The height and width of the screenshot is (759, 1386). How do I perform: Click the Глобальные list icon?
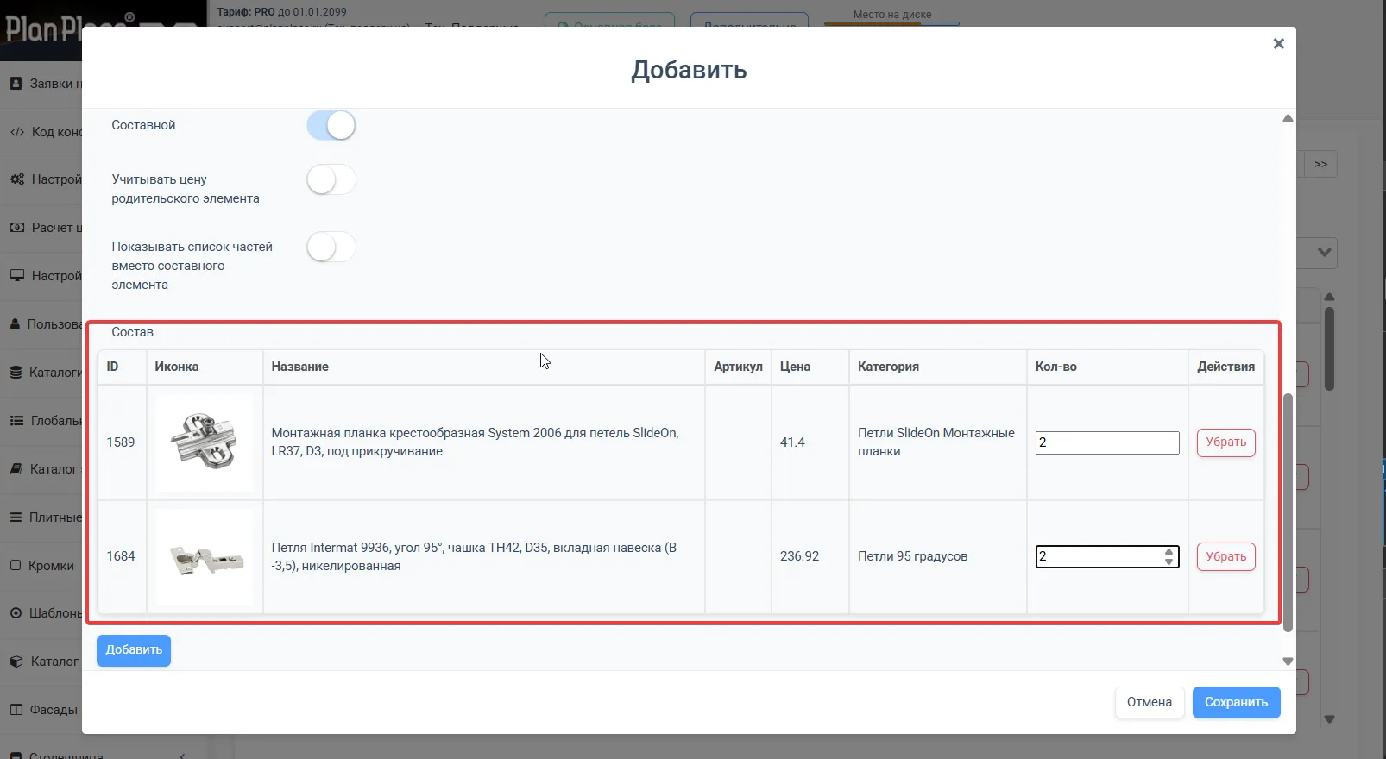tap(16, 421)
